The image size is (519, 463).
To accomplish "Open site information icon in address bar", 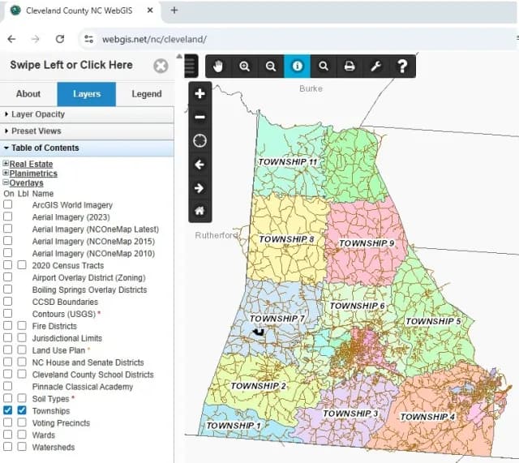I will point(88,39).
